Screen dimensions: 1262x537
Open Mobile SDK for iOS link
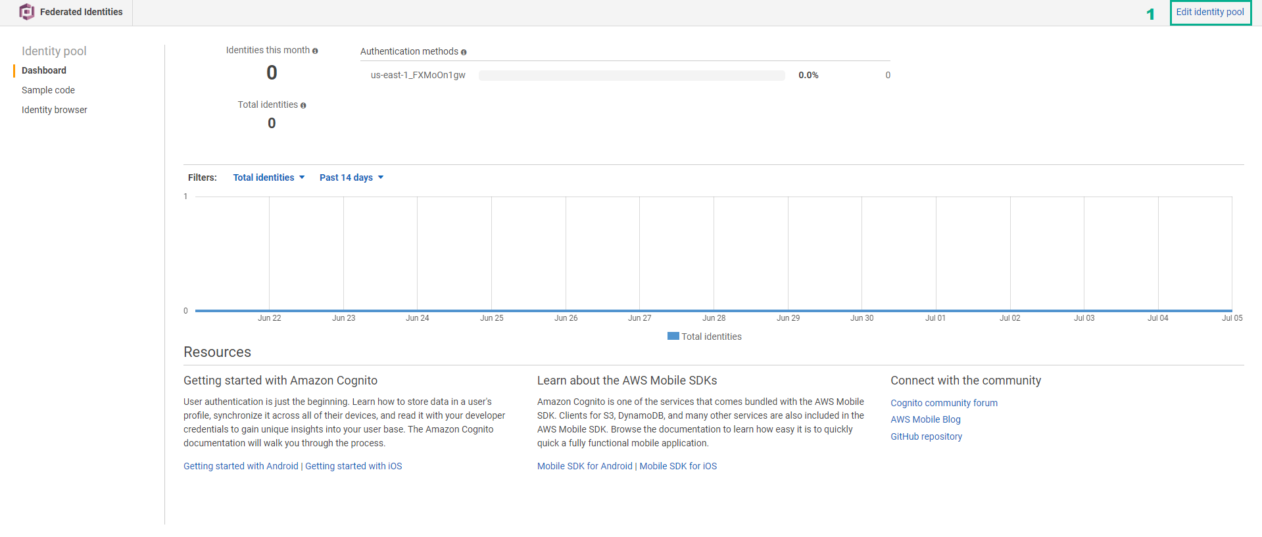678,466
